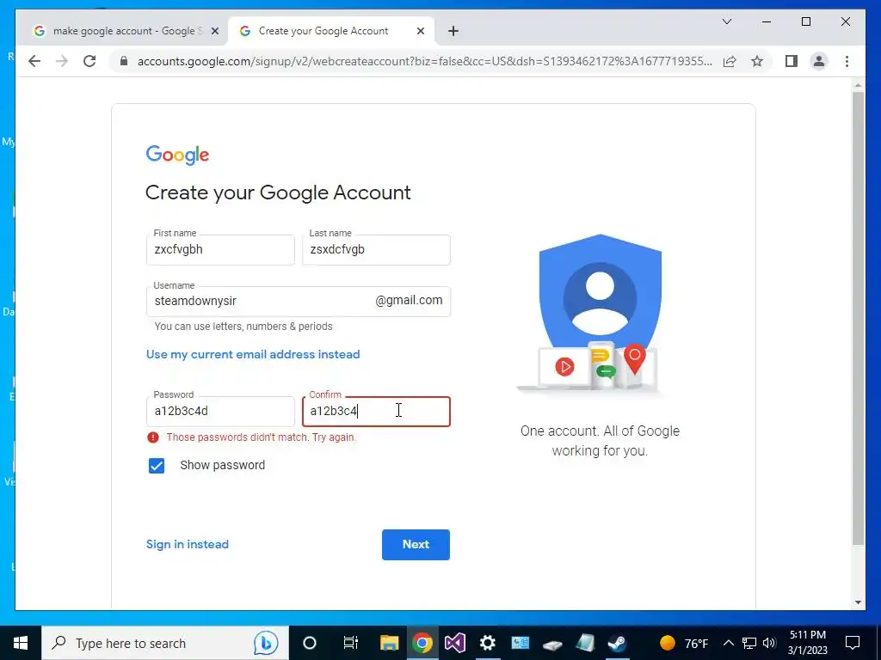The image size is (881, 660).
Task: Click the red error icon beside mismatch message
Action: click(x=153, y=437)
